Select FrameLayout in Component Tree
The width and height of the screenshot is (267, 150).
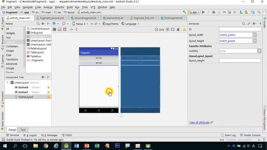[x=25, y=97]
